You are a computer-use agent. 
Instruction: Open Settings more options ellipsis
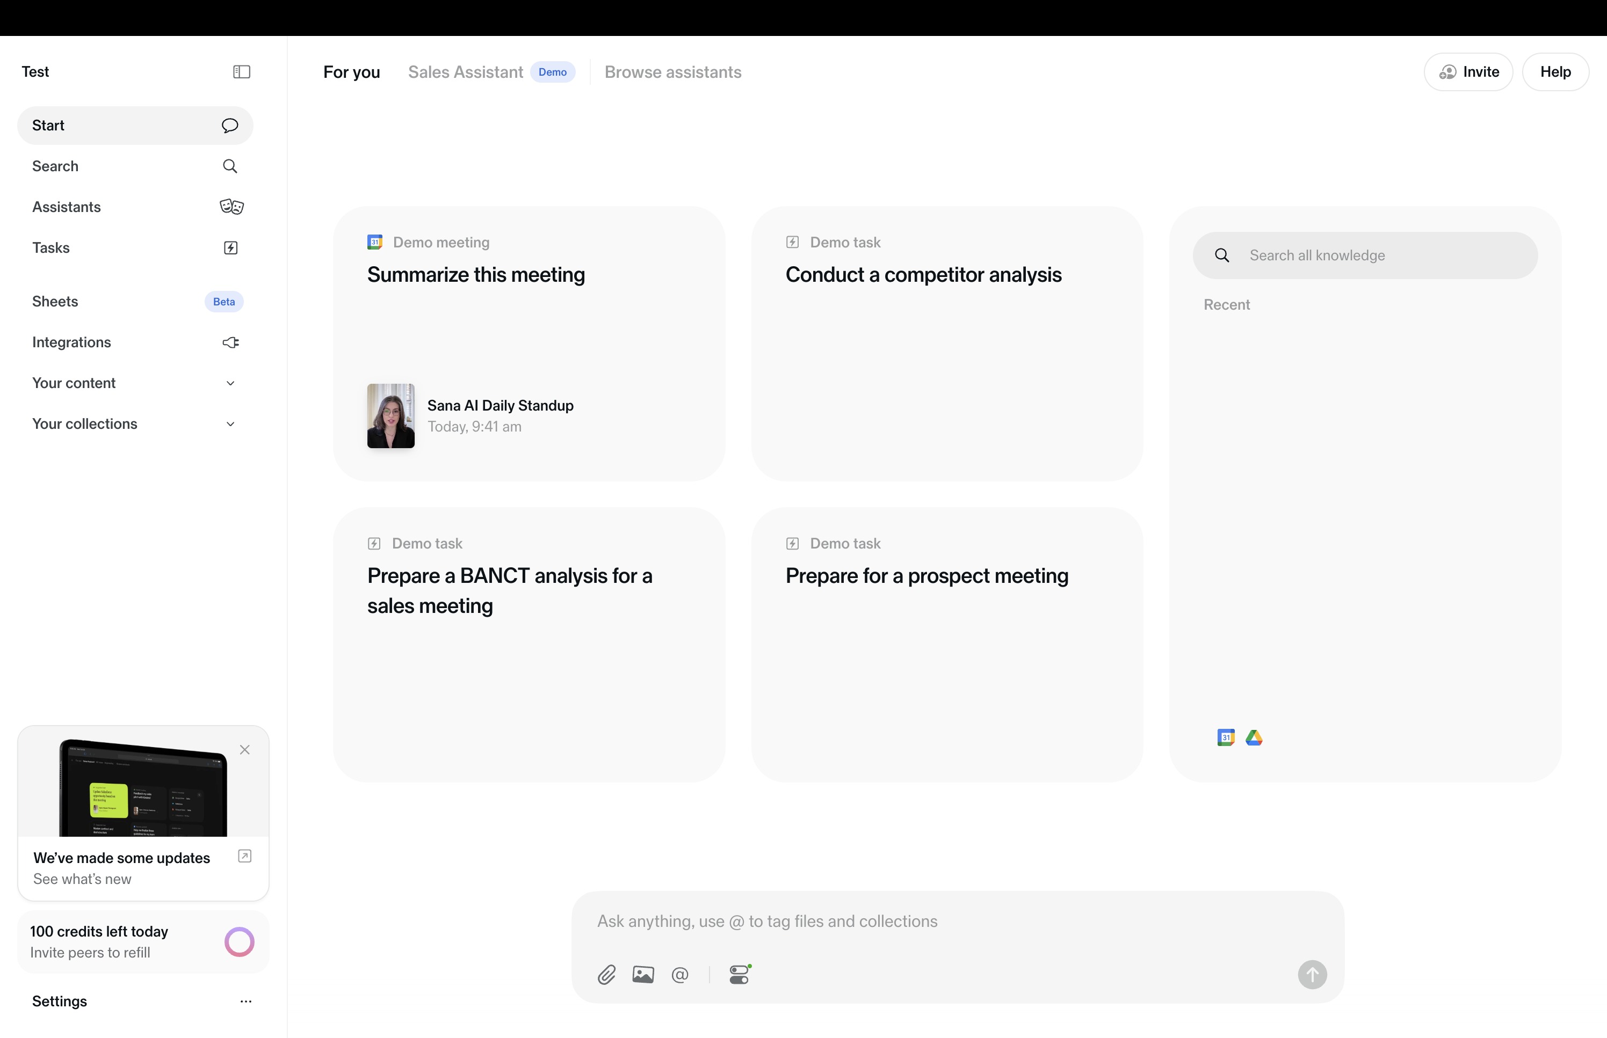coord(245,1001)
